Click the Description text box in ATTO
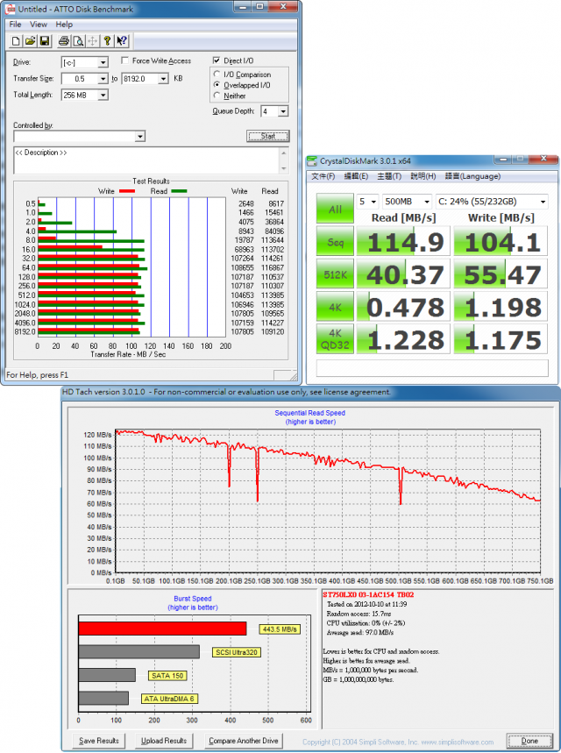The image size is (561, 753). tap(146, 160)
